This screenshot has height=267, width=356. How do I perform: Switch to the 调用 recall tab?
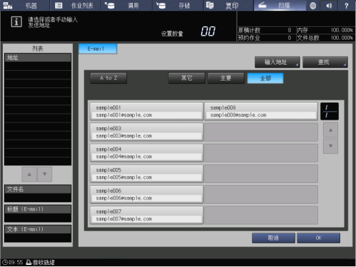pos(127,6)
